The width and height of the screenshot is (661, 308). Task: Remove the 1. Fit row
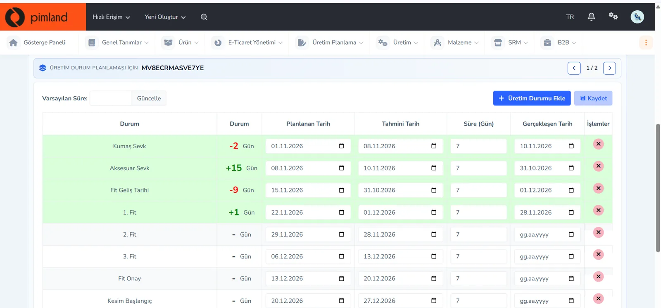[x=598, y=210]
